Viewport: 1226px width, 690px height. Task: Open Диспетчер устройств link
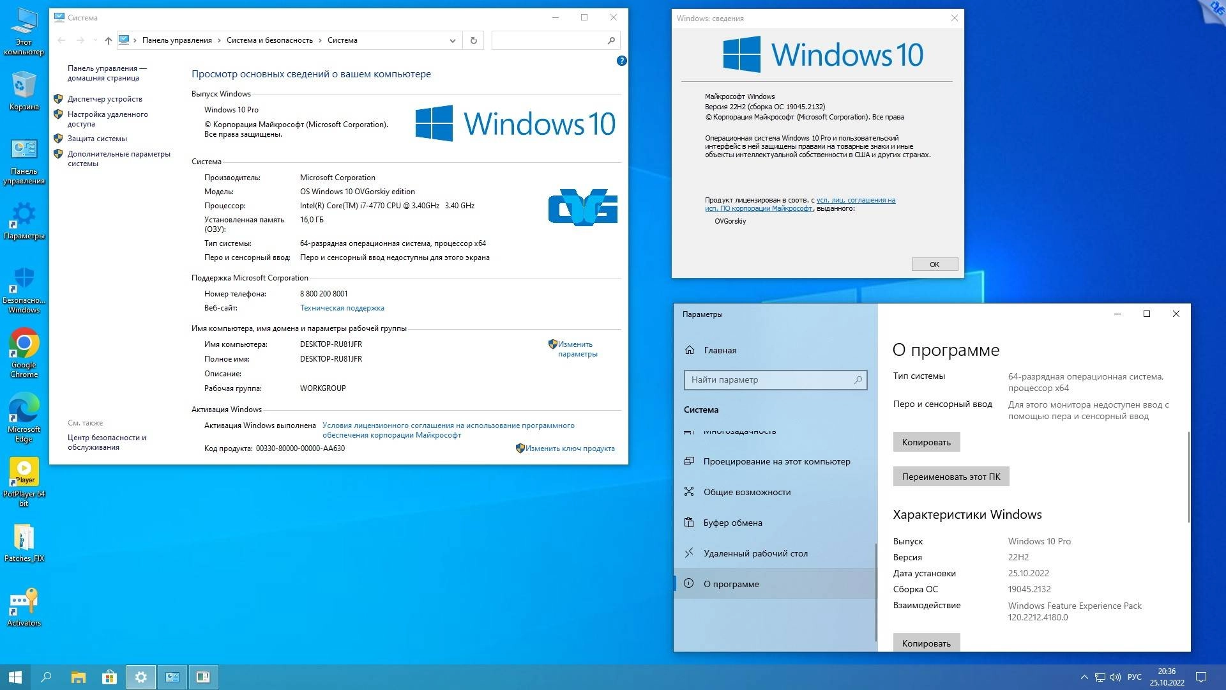tap(105, 99)
